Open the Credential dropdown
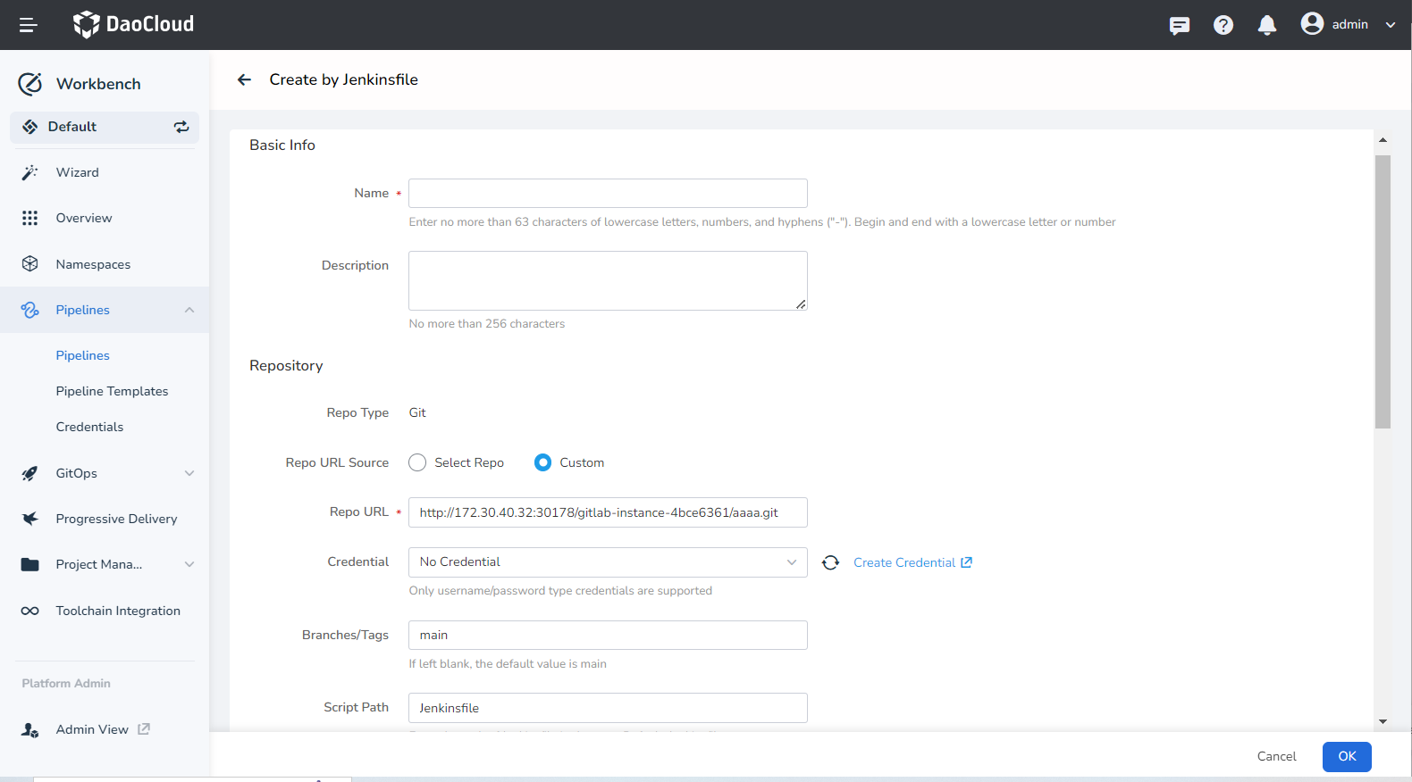1412x782 pixels. pyautogui.click(x=608, y=562)
